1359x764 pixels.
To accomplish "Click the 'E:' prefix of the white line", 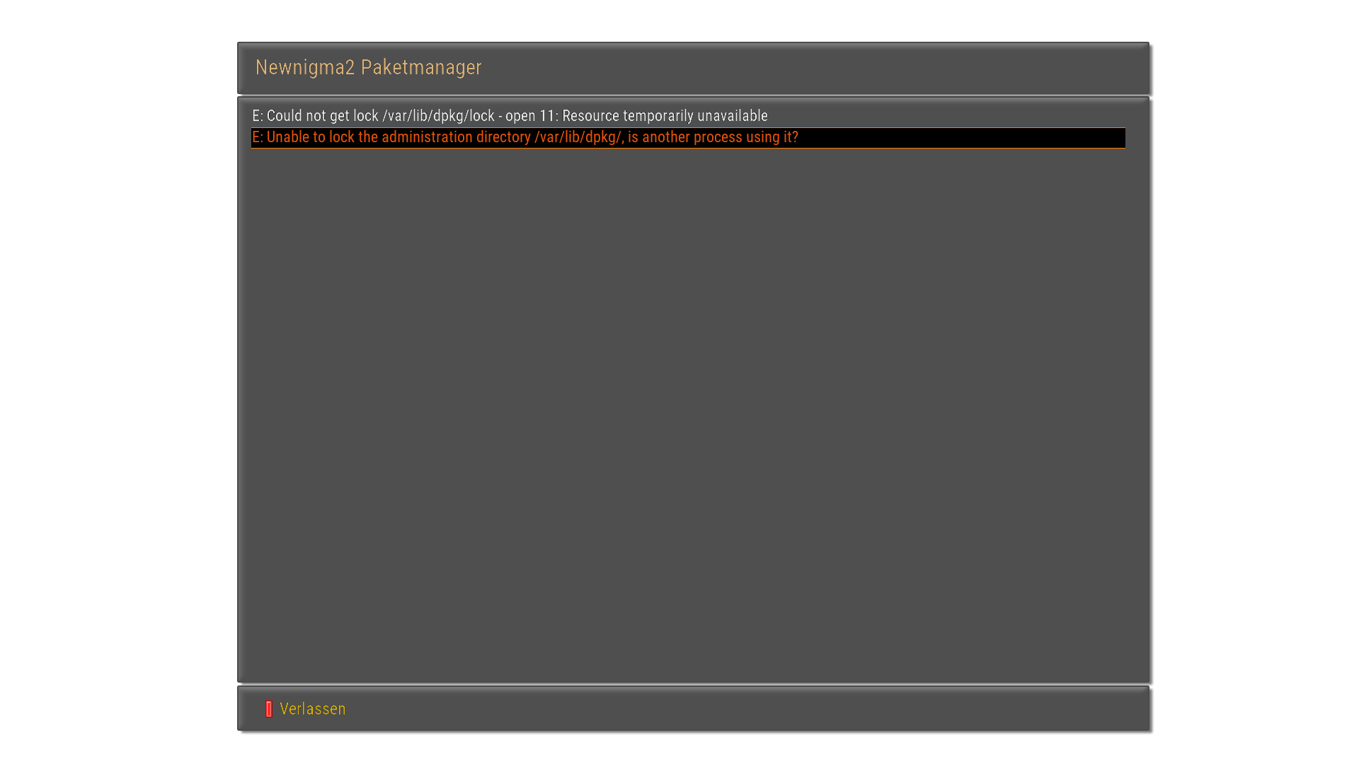I will click(257, 116).
